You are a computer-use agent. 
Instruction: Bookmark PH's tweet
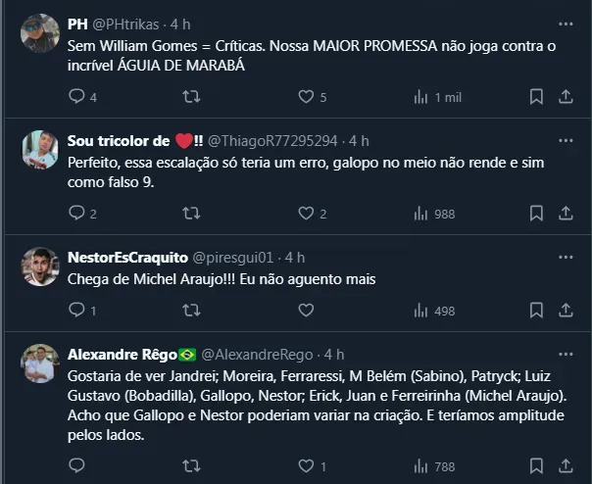tap(536, 97)
